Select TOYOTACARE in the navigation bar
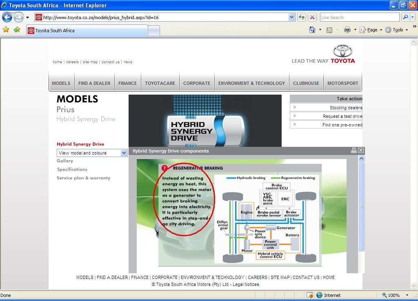 click(x=160, y=83)
